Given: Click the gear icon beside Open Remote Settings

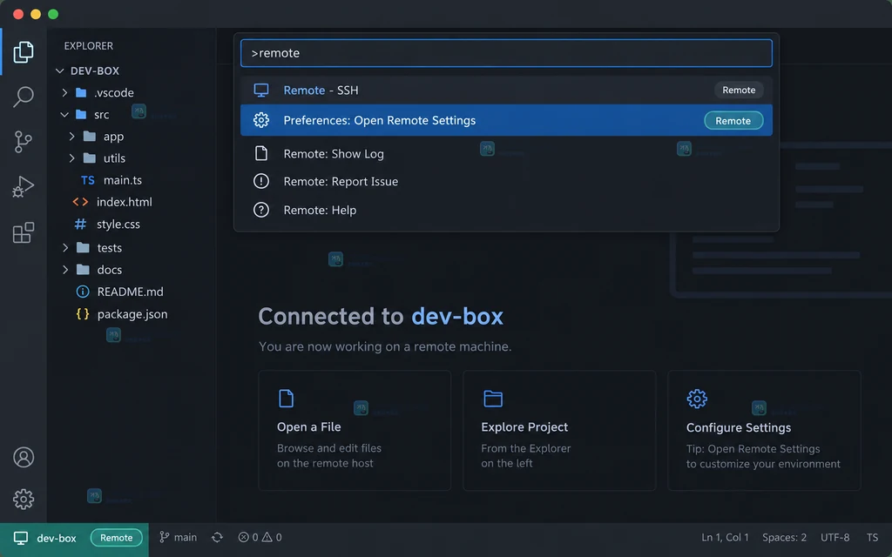Looking at the screenshot, I should click(x=261, y=120).
